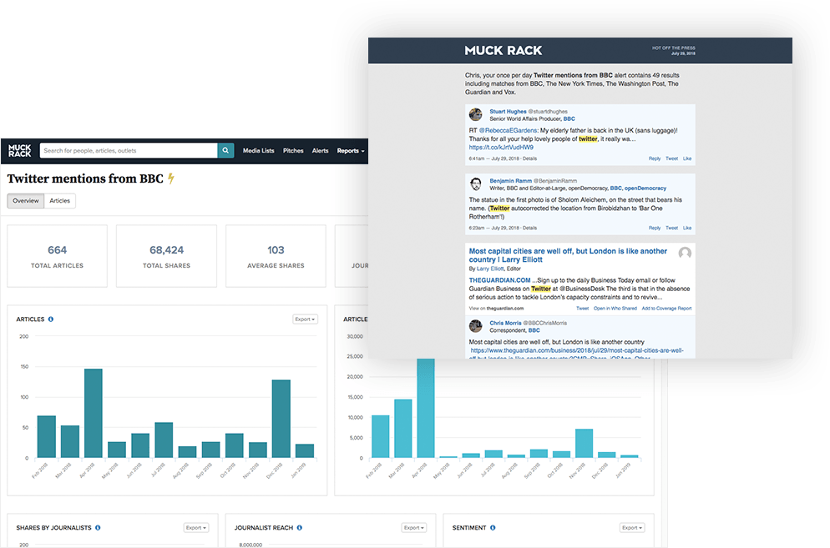Open the Export dropdown in the SENTIMENT panel
Screen dimensions: 830x548
pos(631,528)
